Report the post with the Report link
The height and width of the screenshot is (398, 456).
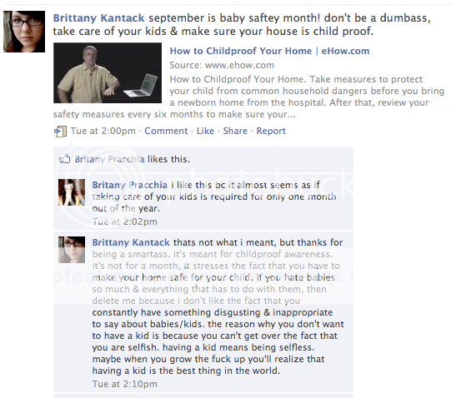tap(271, 131)
